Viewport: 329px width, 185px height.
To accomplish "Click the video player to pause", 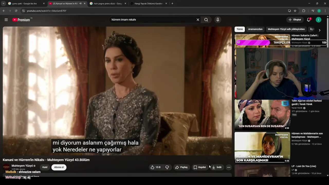I will (117, 91).
